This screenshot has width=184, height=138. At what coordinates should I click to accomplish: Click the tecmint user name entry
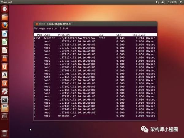click(49, 38)
